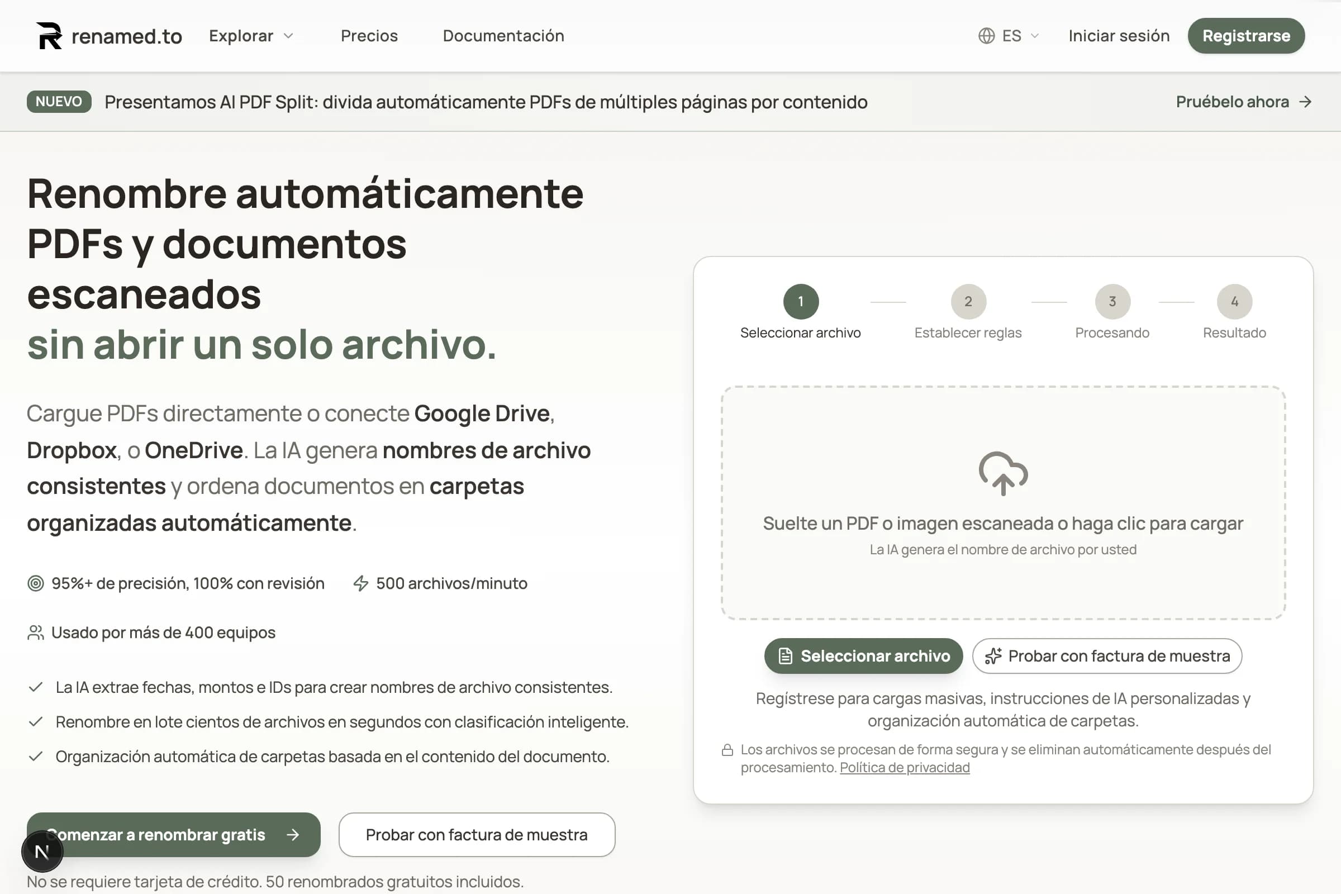The width and height of the screenshot is (1341, 894).
Task: Click step 1 progress indicator Seleccionar archivo
Action: pyautogui.click(x=801, y=302)
